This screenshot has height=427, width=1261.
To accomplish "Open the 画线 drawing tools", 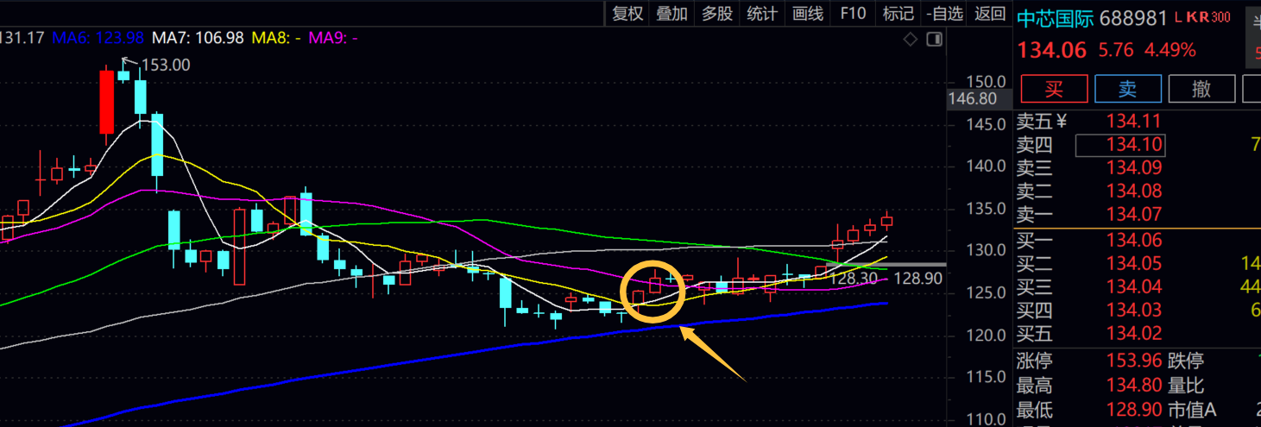I will (x=808, y=13).
